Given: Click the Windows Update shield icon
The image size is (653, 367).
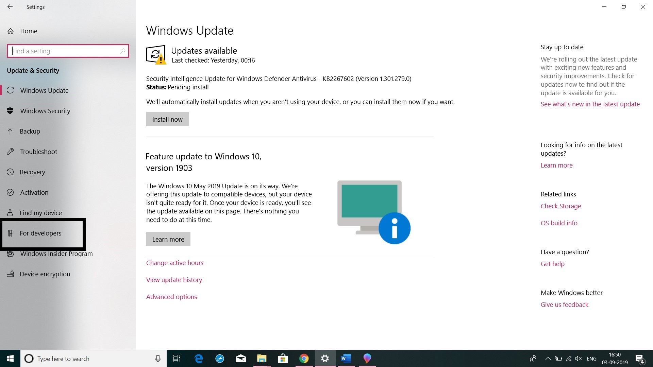Looking at the screenshot, I should [x=156, y=54].
